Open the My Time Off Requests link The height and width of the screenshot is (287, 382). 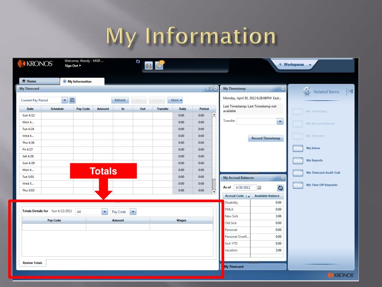pos(322,185)
